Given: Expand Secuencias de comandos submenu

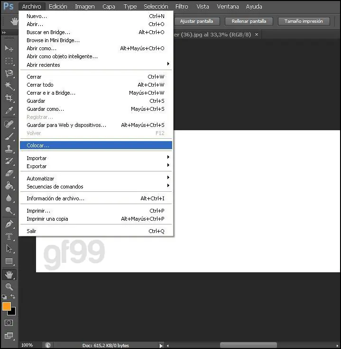Looking at the screenshot, I should [96, 187].
